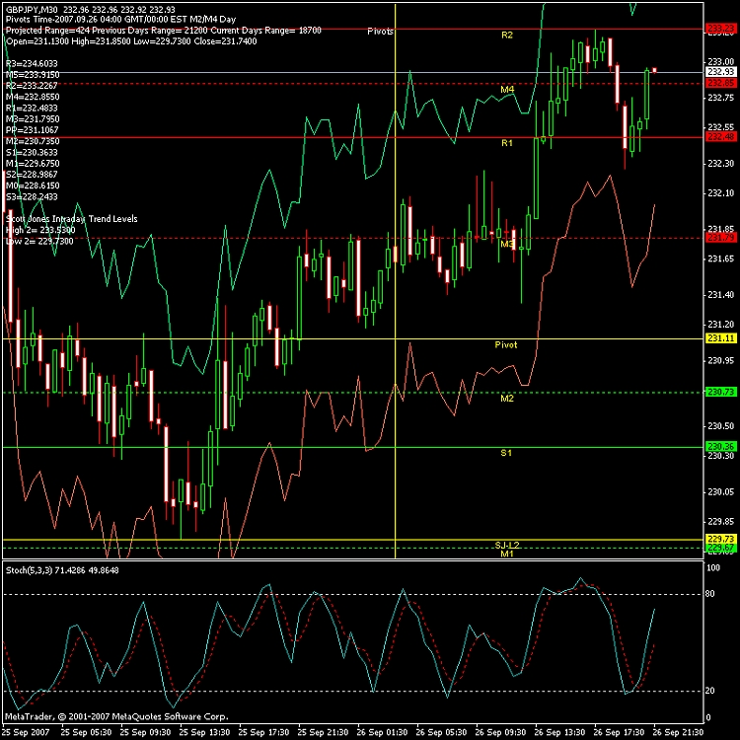Click the green 230.73 price tag
Image resolution: width=740 pixels, height=740 pixels.
(719, 393)
